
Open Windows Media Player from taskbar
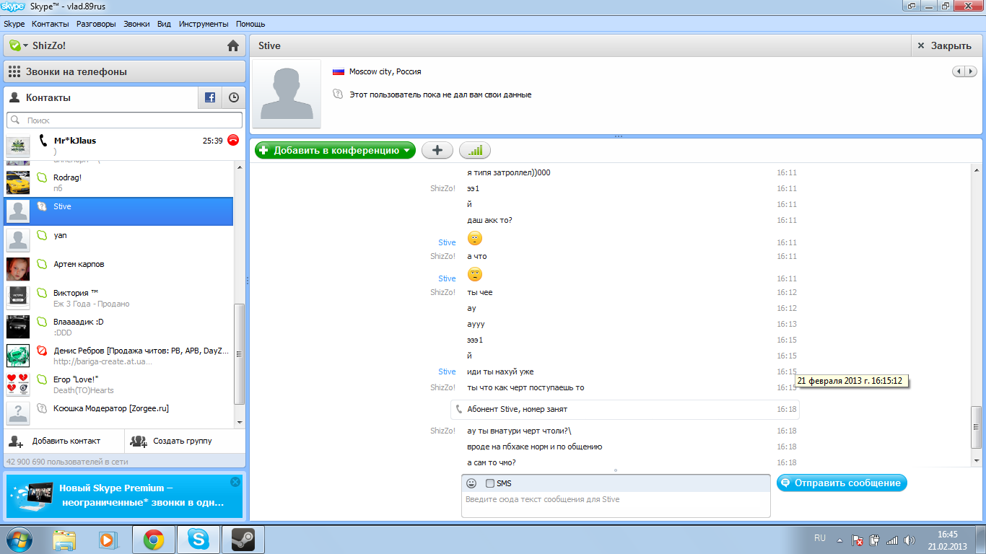[108, 539]
